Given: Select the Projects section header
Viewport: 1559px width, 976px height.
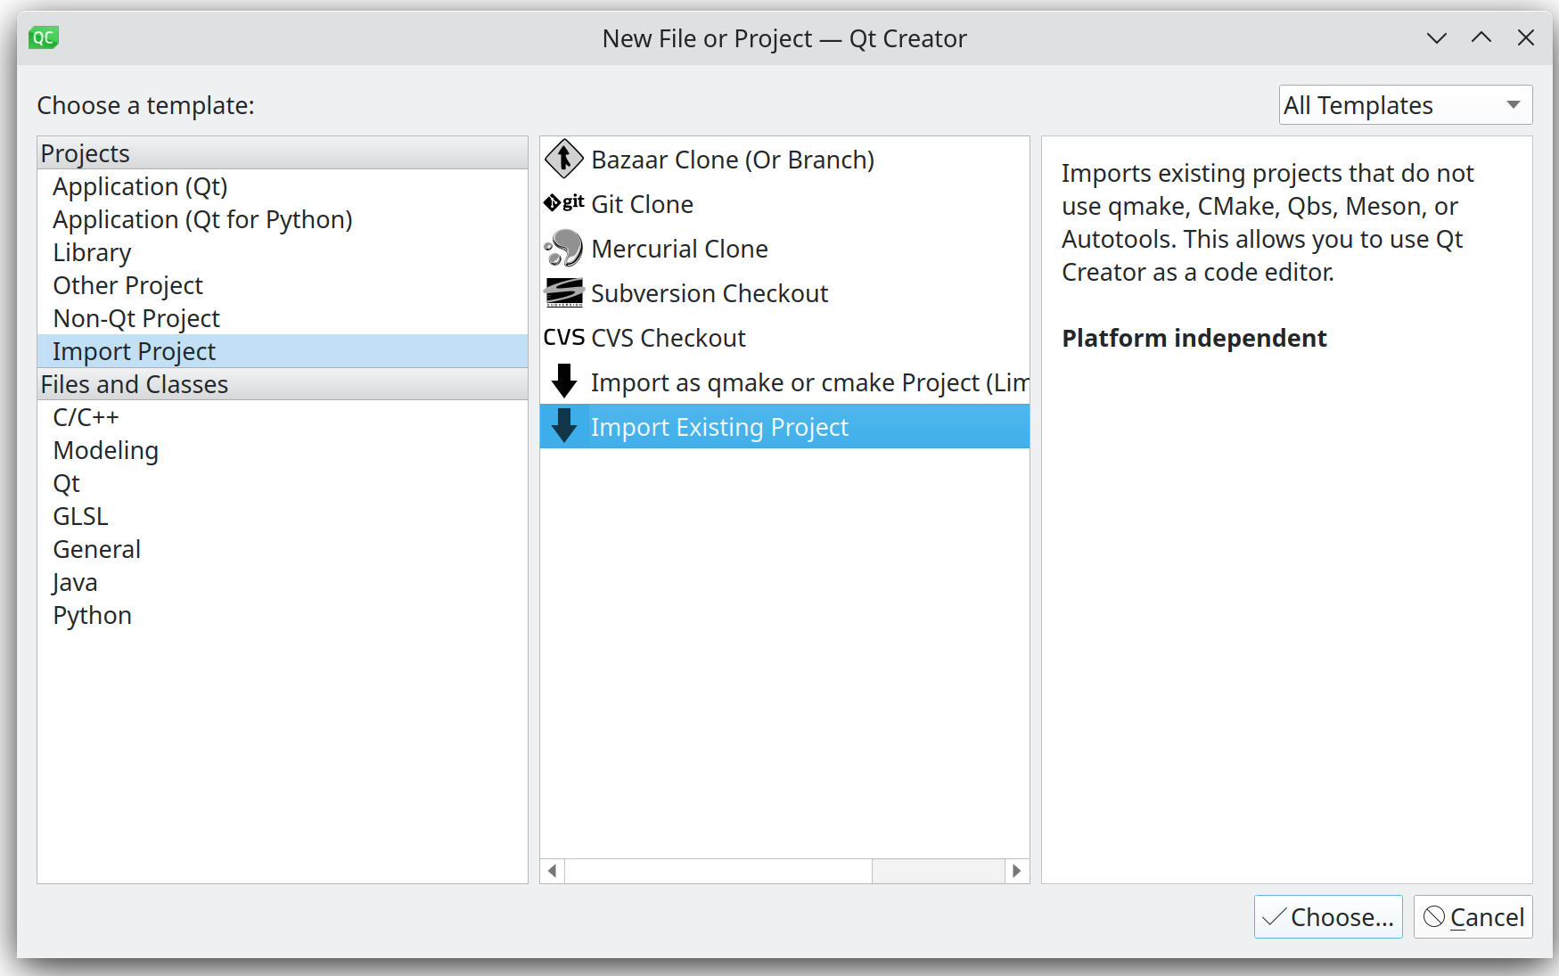Looking at the screenshot, I should [x=85, y=152].
